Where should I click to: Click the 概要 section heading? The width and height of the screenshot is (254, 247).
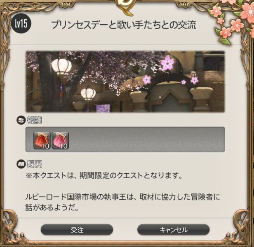pos(34,164)
